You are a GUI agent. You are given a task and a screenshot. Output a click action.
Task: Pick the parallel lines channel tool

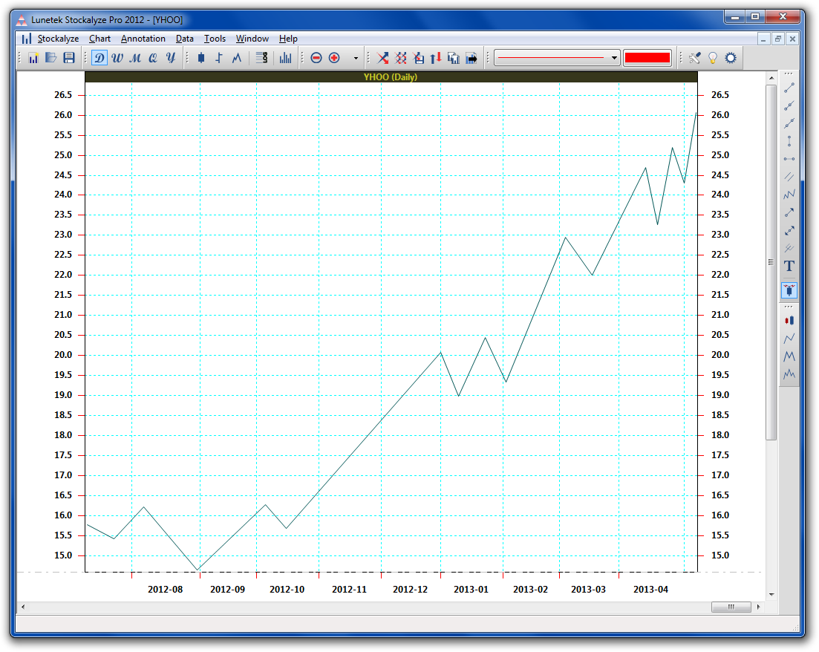[x=789, y=177]
